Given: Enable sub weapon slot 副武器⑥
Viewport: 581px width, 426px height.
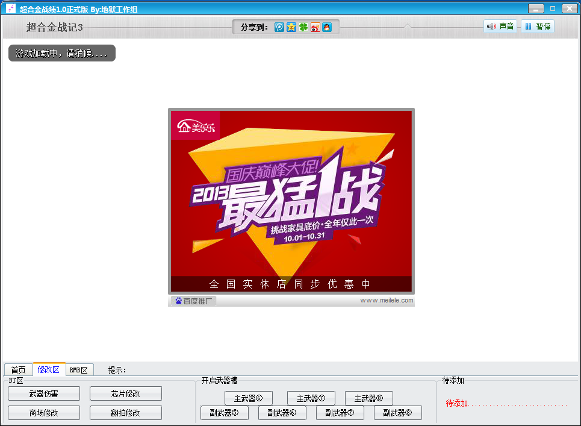Looking at the screenshot, I should 282,413.
